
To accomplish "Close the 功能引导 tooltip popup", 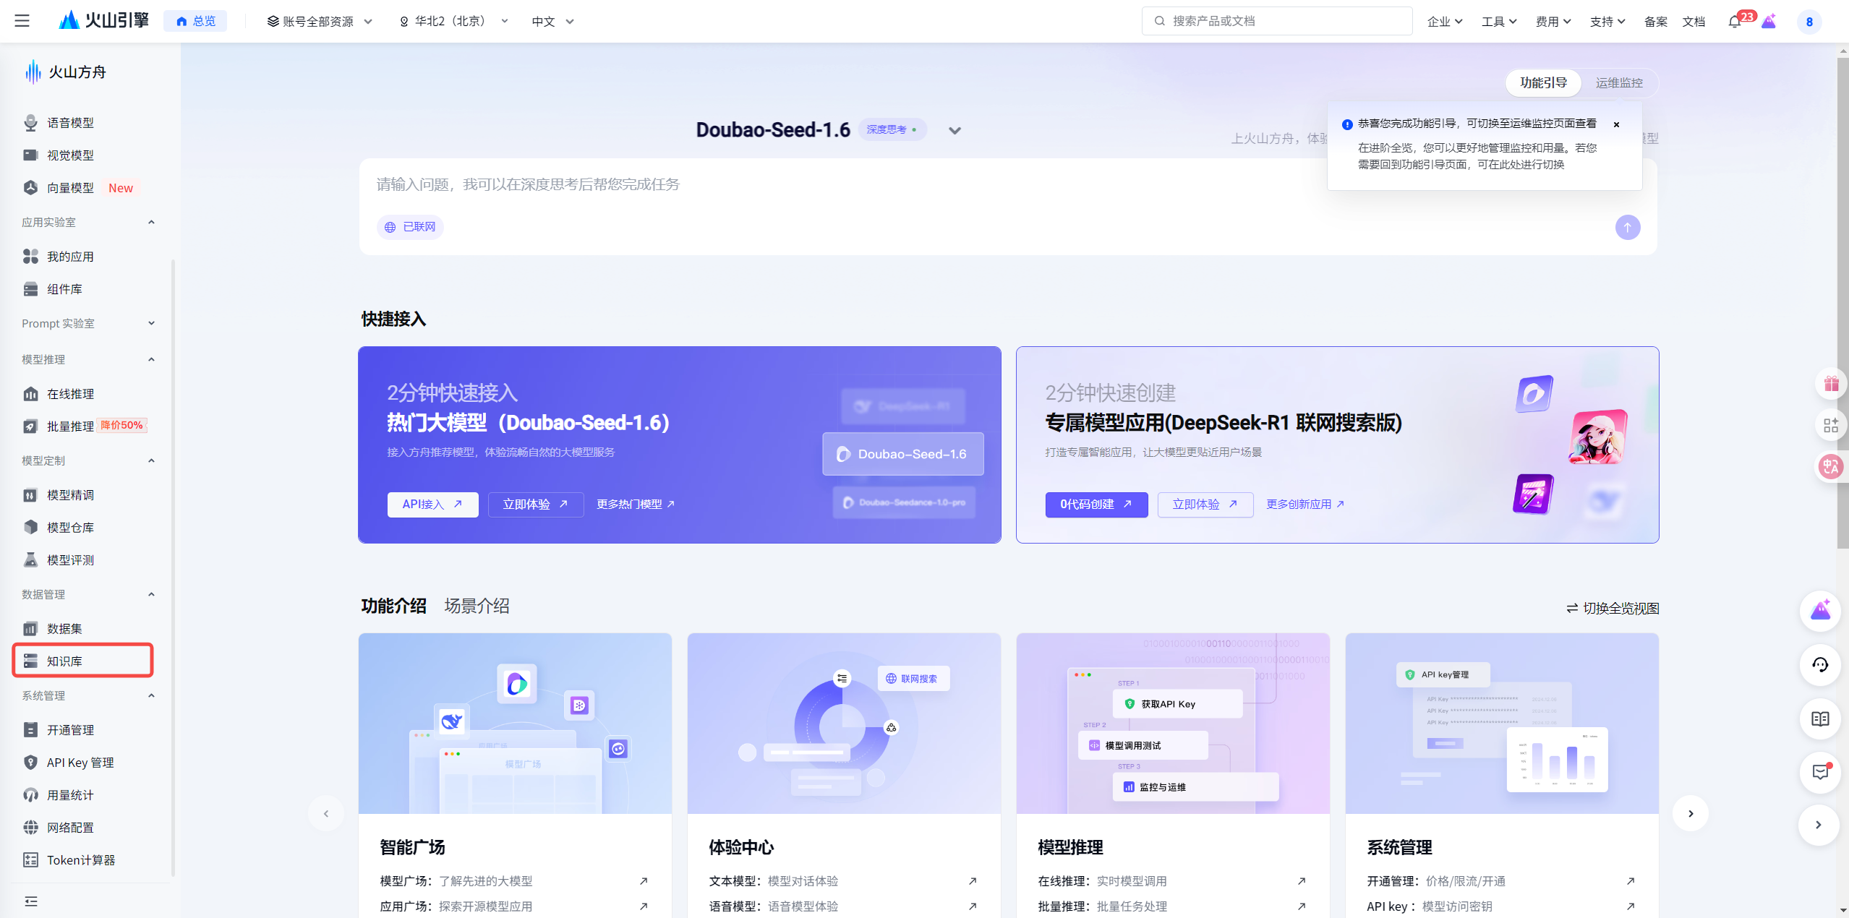I will coord(1616,124).
